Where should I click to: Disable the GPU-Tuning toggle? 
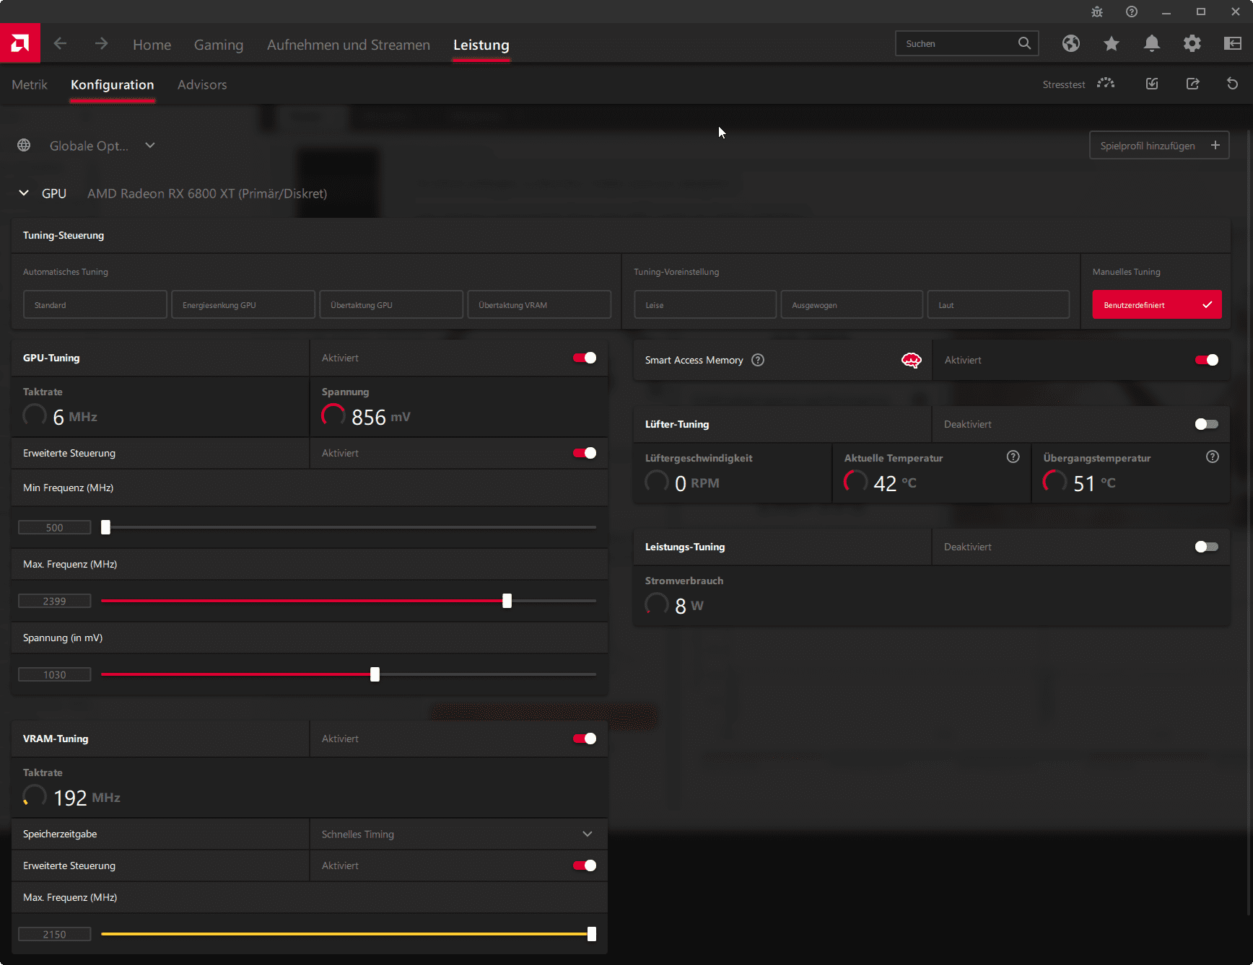click(x=585, y=358)
